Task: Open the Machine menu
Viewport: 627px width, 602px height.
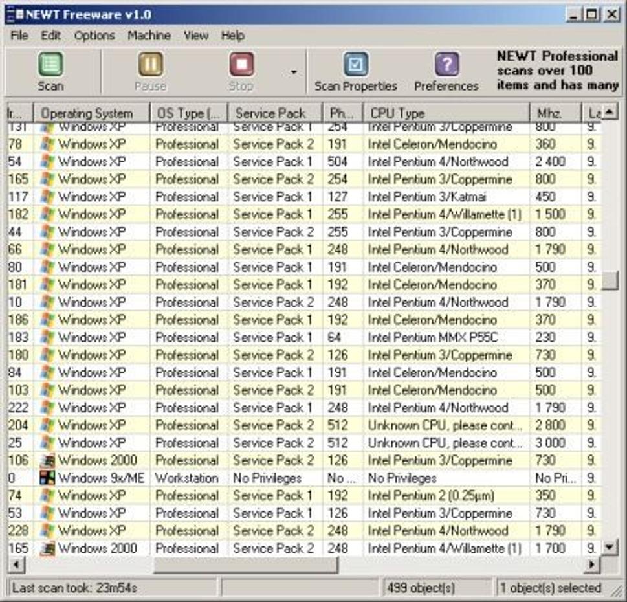Action: (149, 36)
